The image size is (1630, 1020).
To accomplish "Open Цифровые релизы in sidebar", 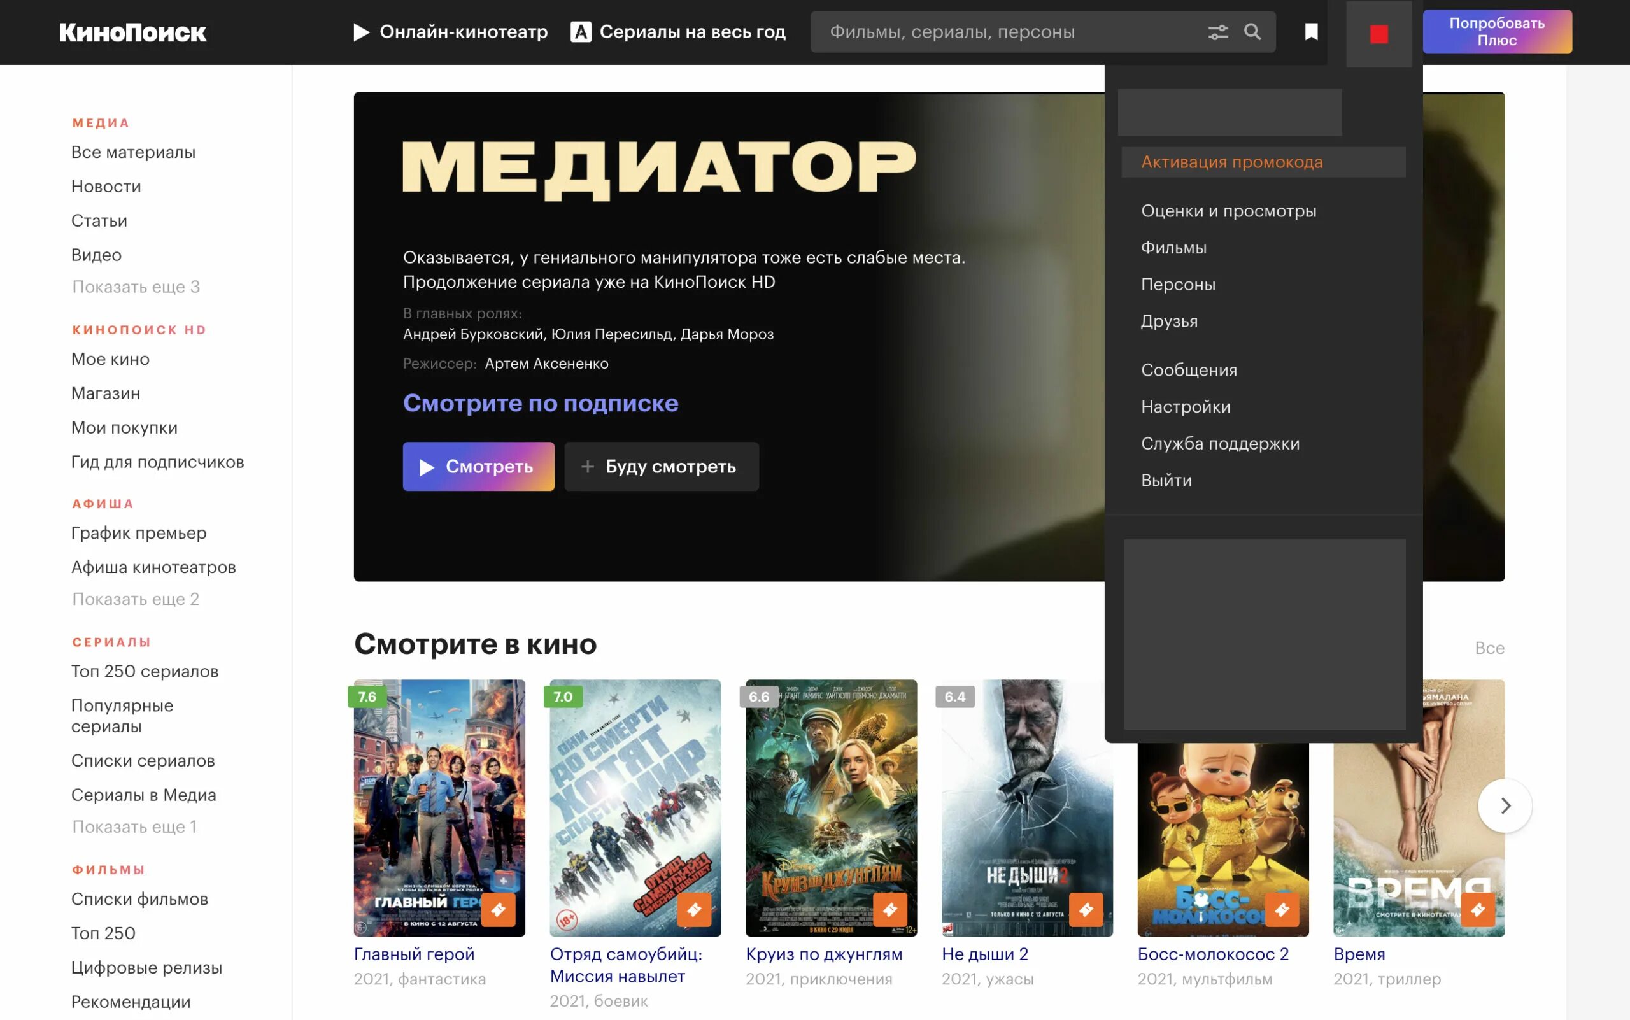I will tap(146, 967).
